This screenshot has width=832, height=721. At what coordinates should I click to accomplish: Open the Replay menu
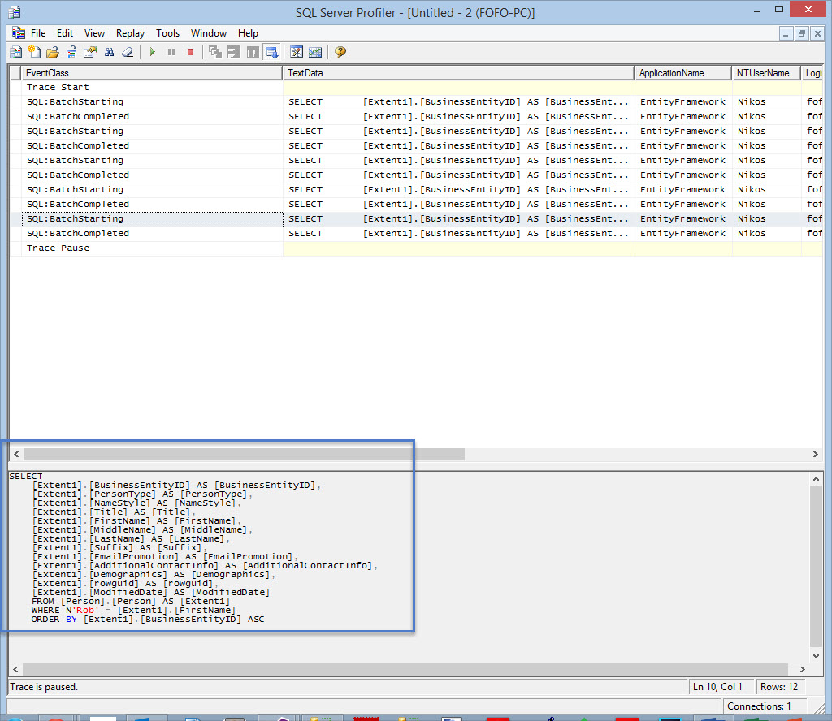(x=130, y=32)
